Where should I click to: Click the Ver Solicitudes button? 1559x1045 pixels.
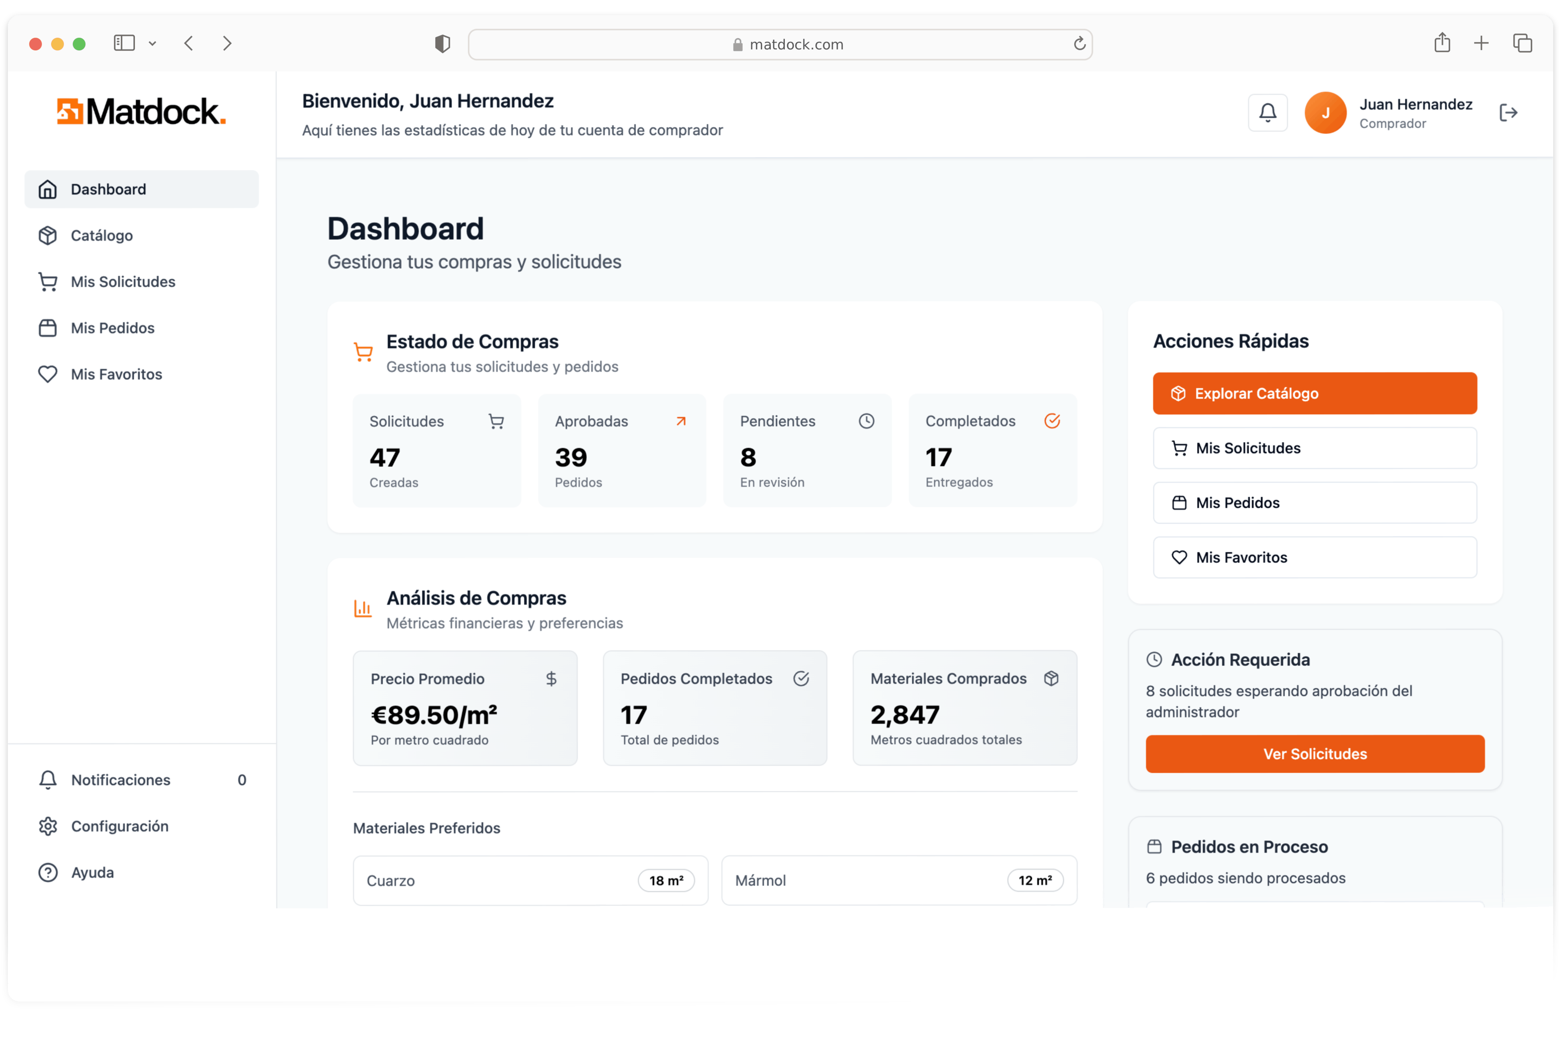[x=1315, y=754]
